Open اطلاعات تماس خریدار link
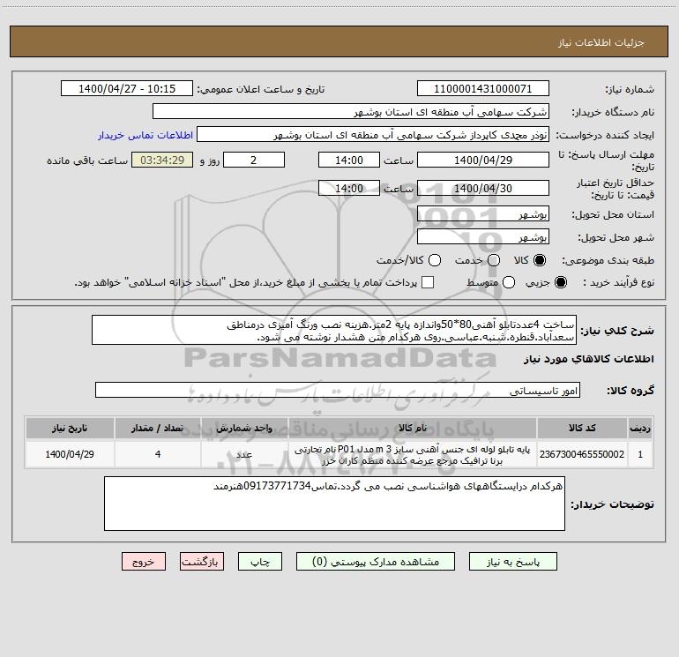This screenshot has height=657, width=679. tap(145, 135)
